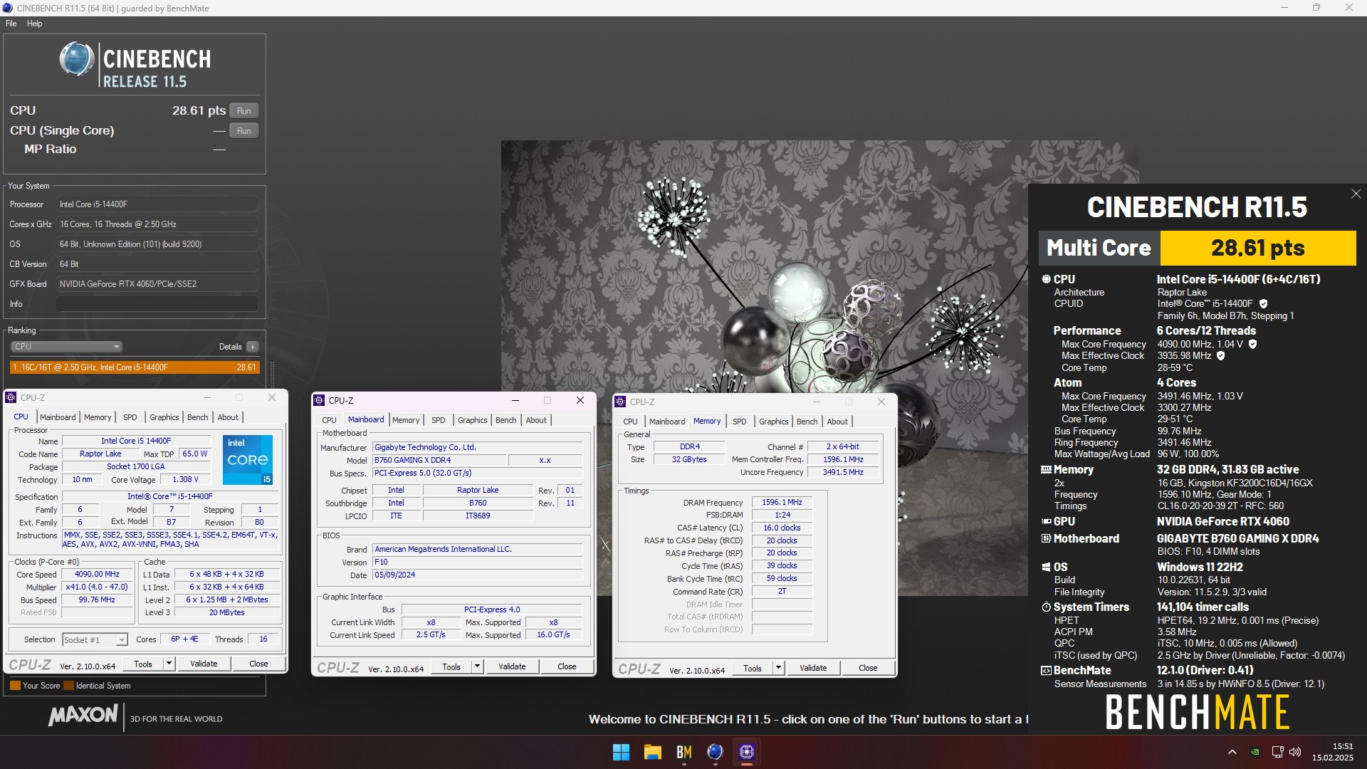Run the CPU multi-core benchmark

tap(244, 111)
